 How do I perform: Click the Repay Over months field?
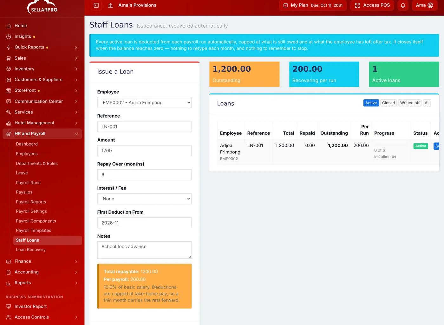point(144,175)
